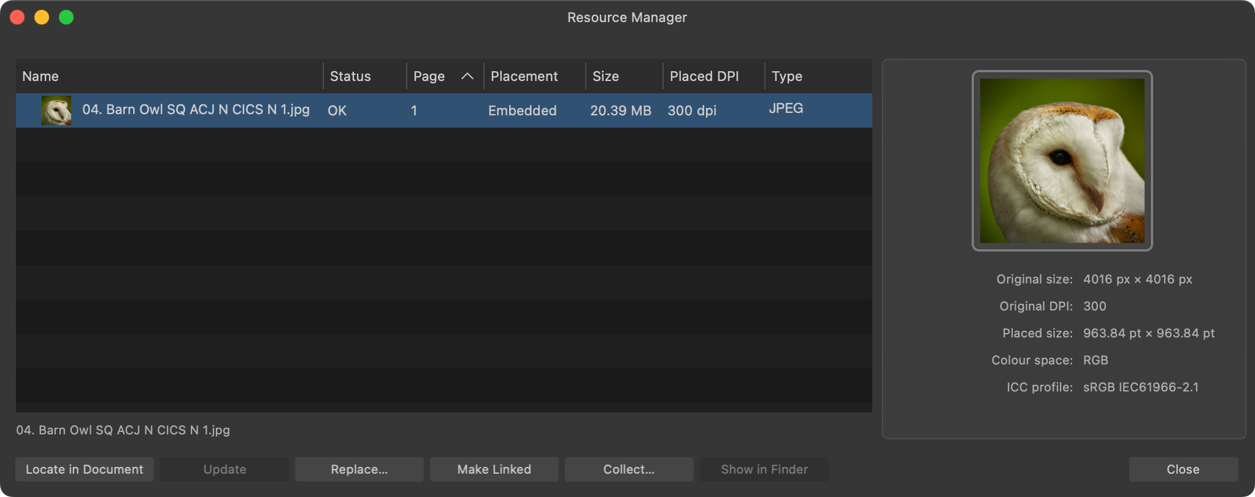Click the JPEG type cell
This screenshot has width=1255, height=497.
point(786,109)
